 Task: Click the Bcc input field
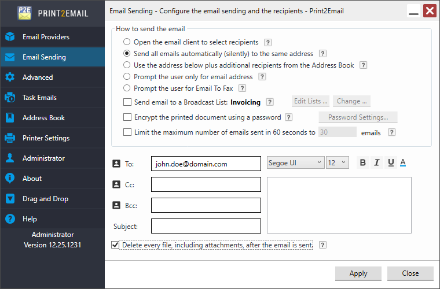point(206,205)
